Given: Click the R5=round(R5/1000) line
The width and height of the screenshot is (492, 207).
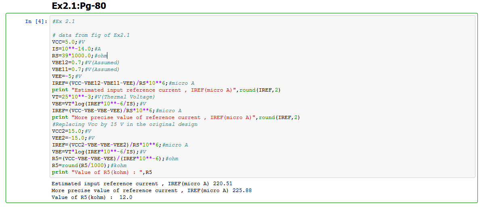Looking at the screenshot, I should click(89, 165).
